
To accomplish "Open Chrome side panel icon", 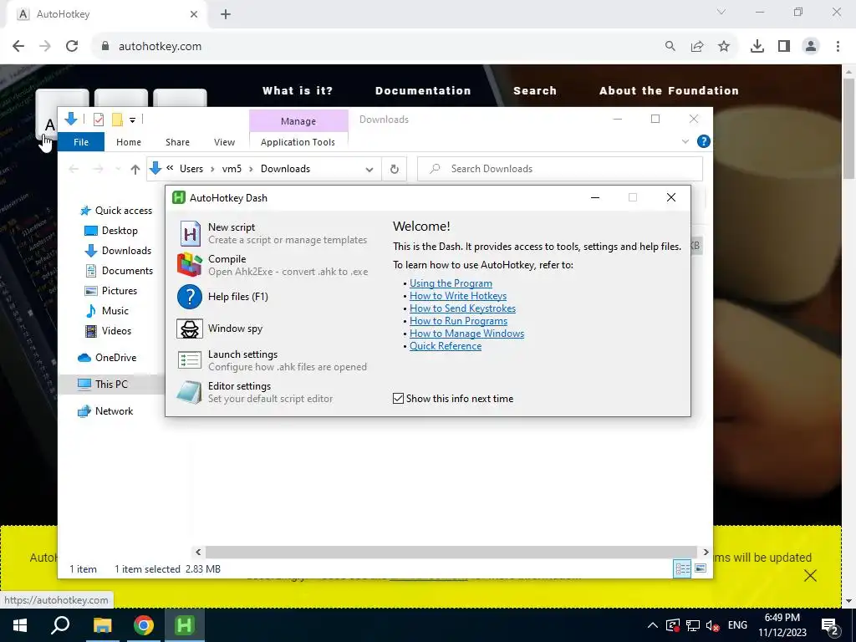I will click(784, 47).
